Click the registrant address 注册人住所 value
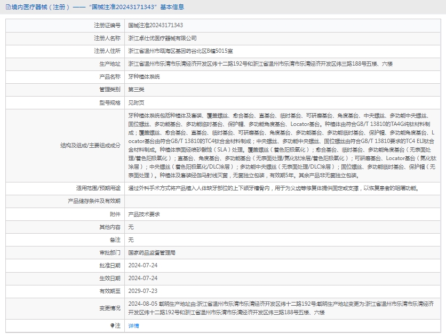The height and width of the screenshot is (334, 446). click(x=180, y=51)
